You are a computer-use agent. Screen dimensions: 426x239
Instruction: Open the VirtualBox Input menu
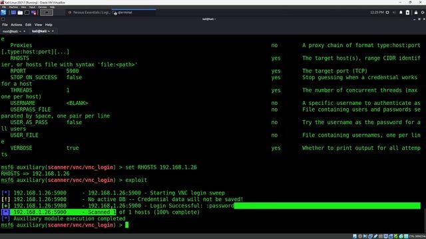33,7
